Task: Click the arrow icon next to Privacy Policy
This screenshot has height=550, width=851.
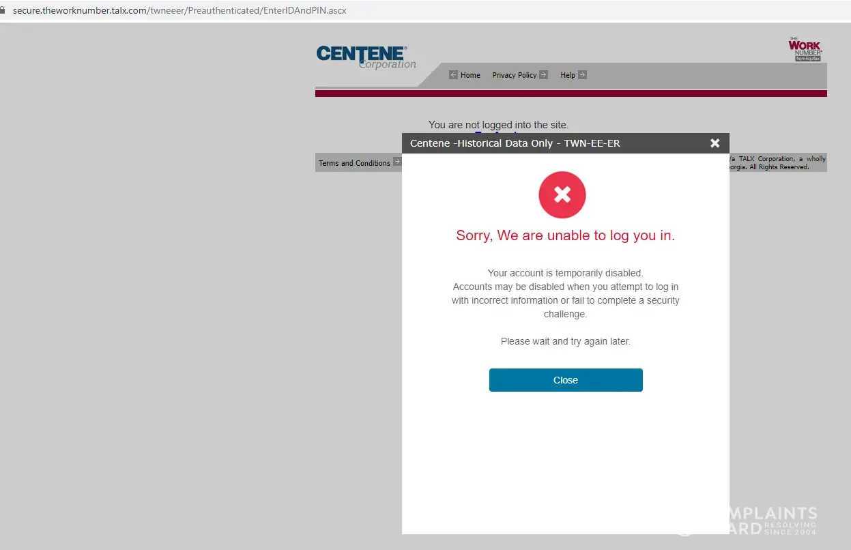Action: (543, 75)
